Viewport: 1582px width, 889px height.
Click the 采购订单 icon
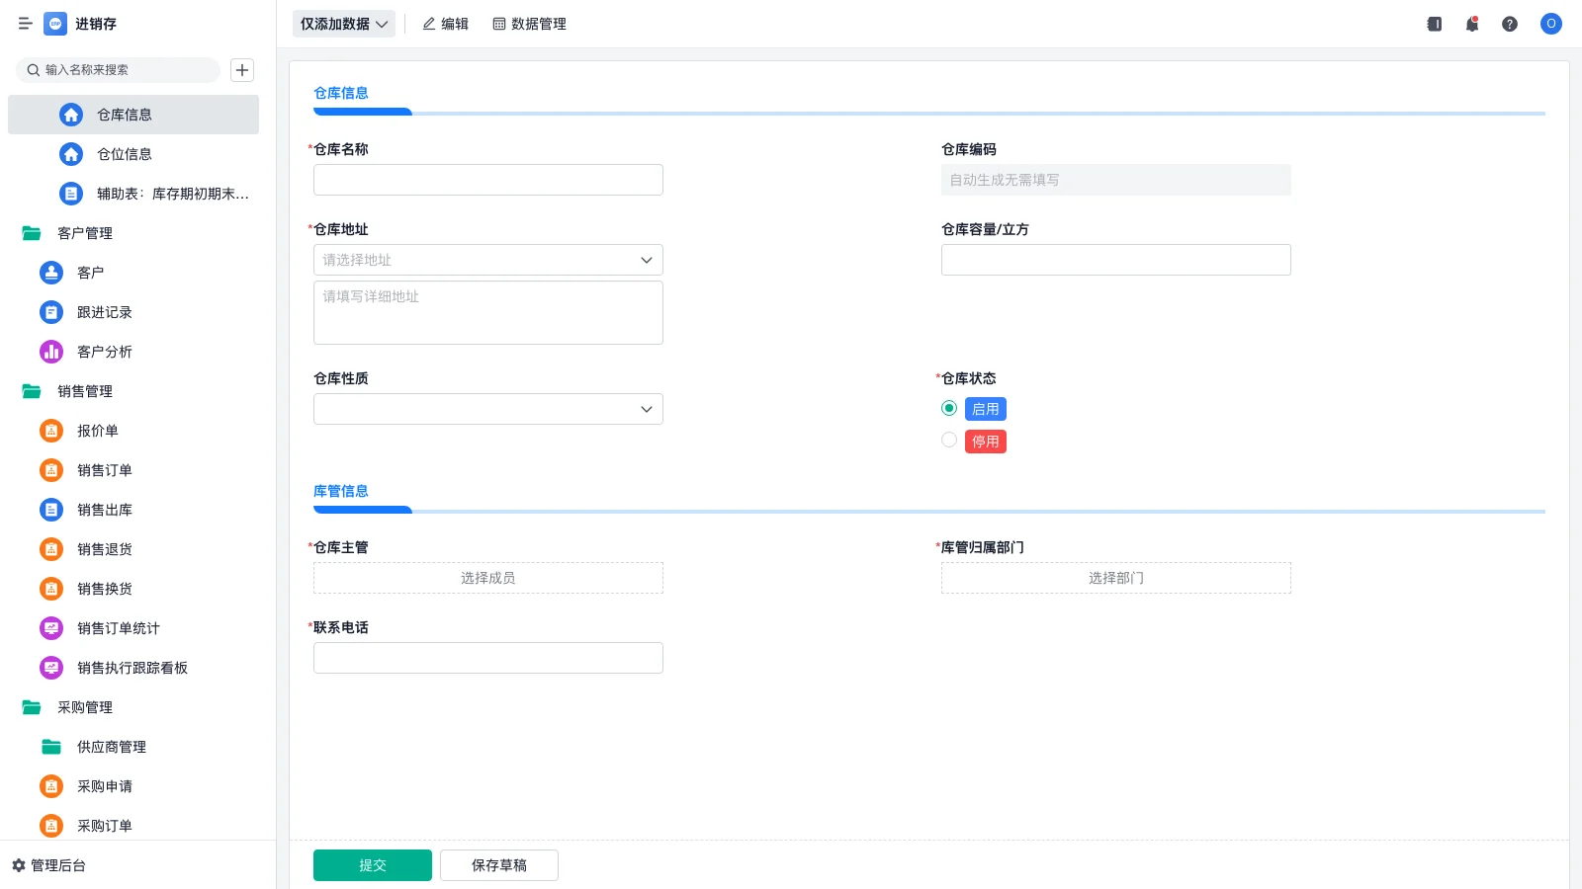(x=51, y=826)
